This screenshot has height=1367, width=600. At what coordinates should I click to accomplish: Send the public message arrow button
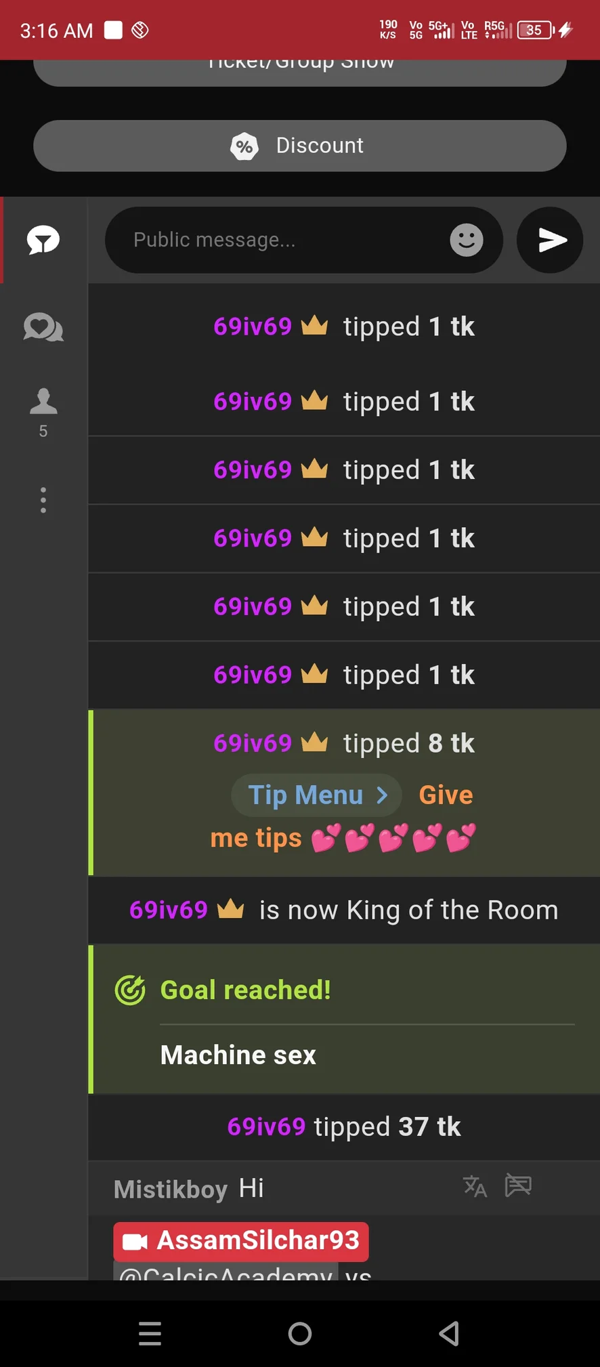[550, 240]
